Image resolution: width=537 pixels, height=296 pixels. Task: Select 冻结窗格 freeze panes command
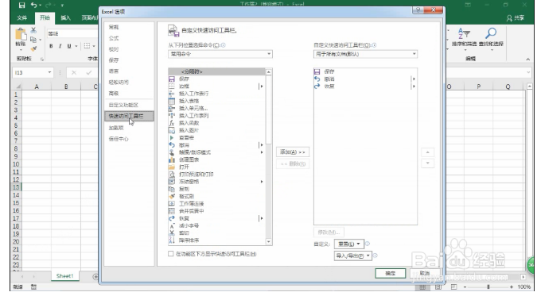click(216, 182)
